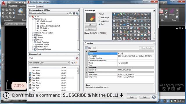
Task: Select the 3D Basics workspace
Action: tap(44, 31)
